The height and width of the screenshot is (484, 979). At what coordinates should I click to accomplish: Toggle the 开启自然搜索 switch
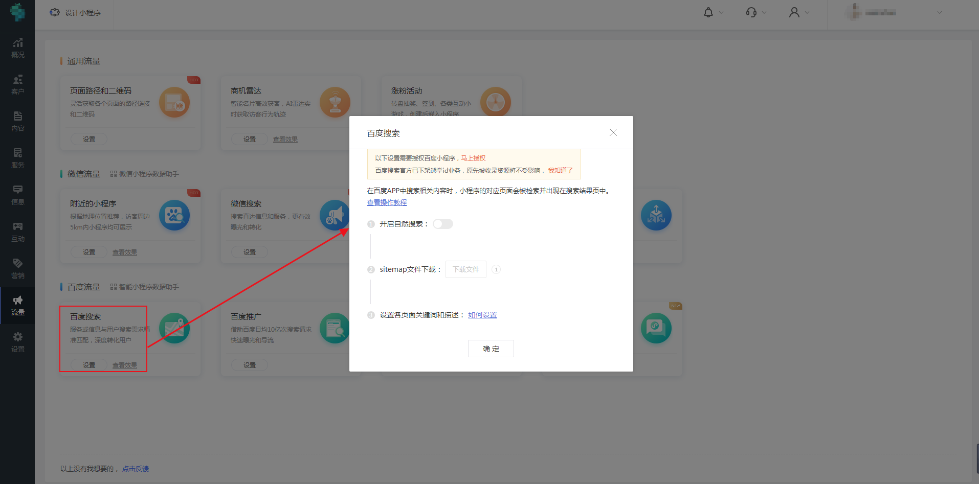pos(443,224)
